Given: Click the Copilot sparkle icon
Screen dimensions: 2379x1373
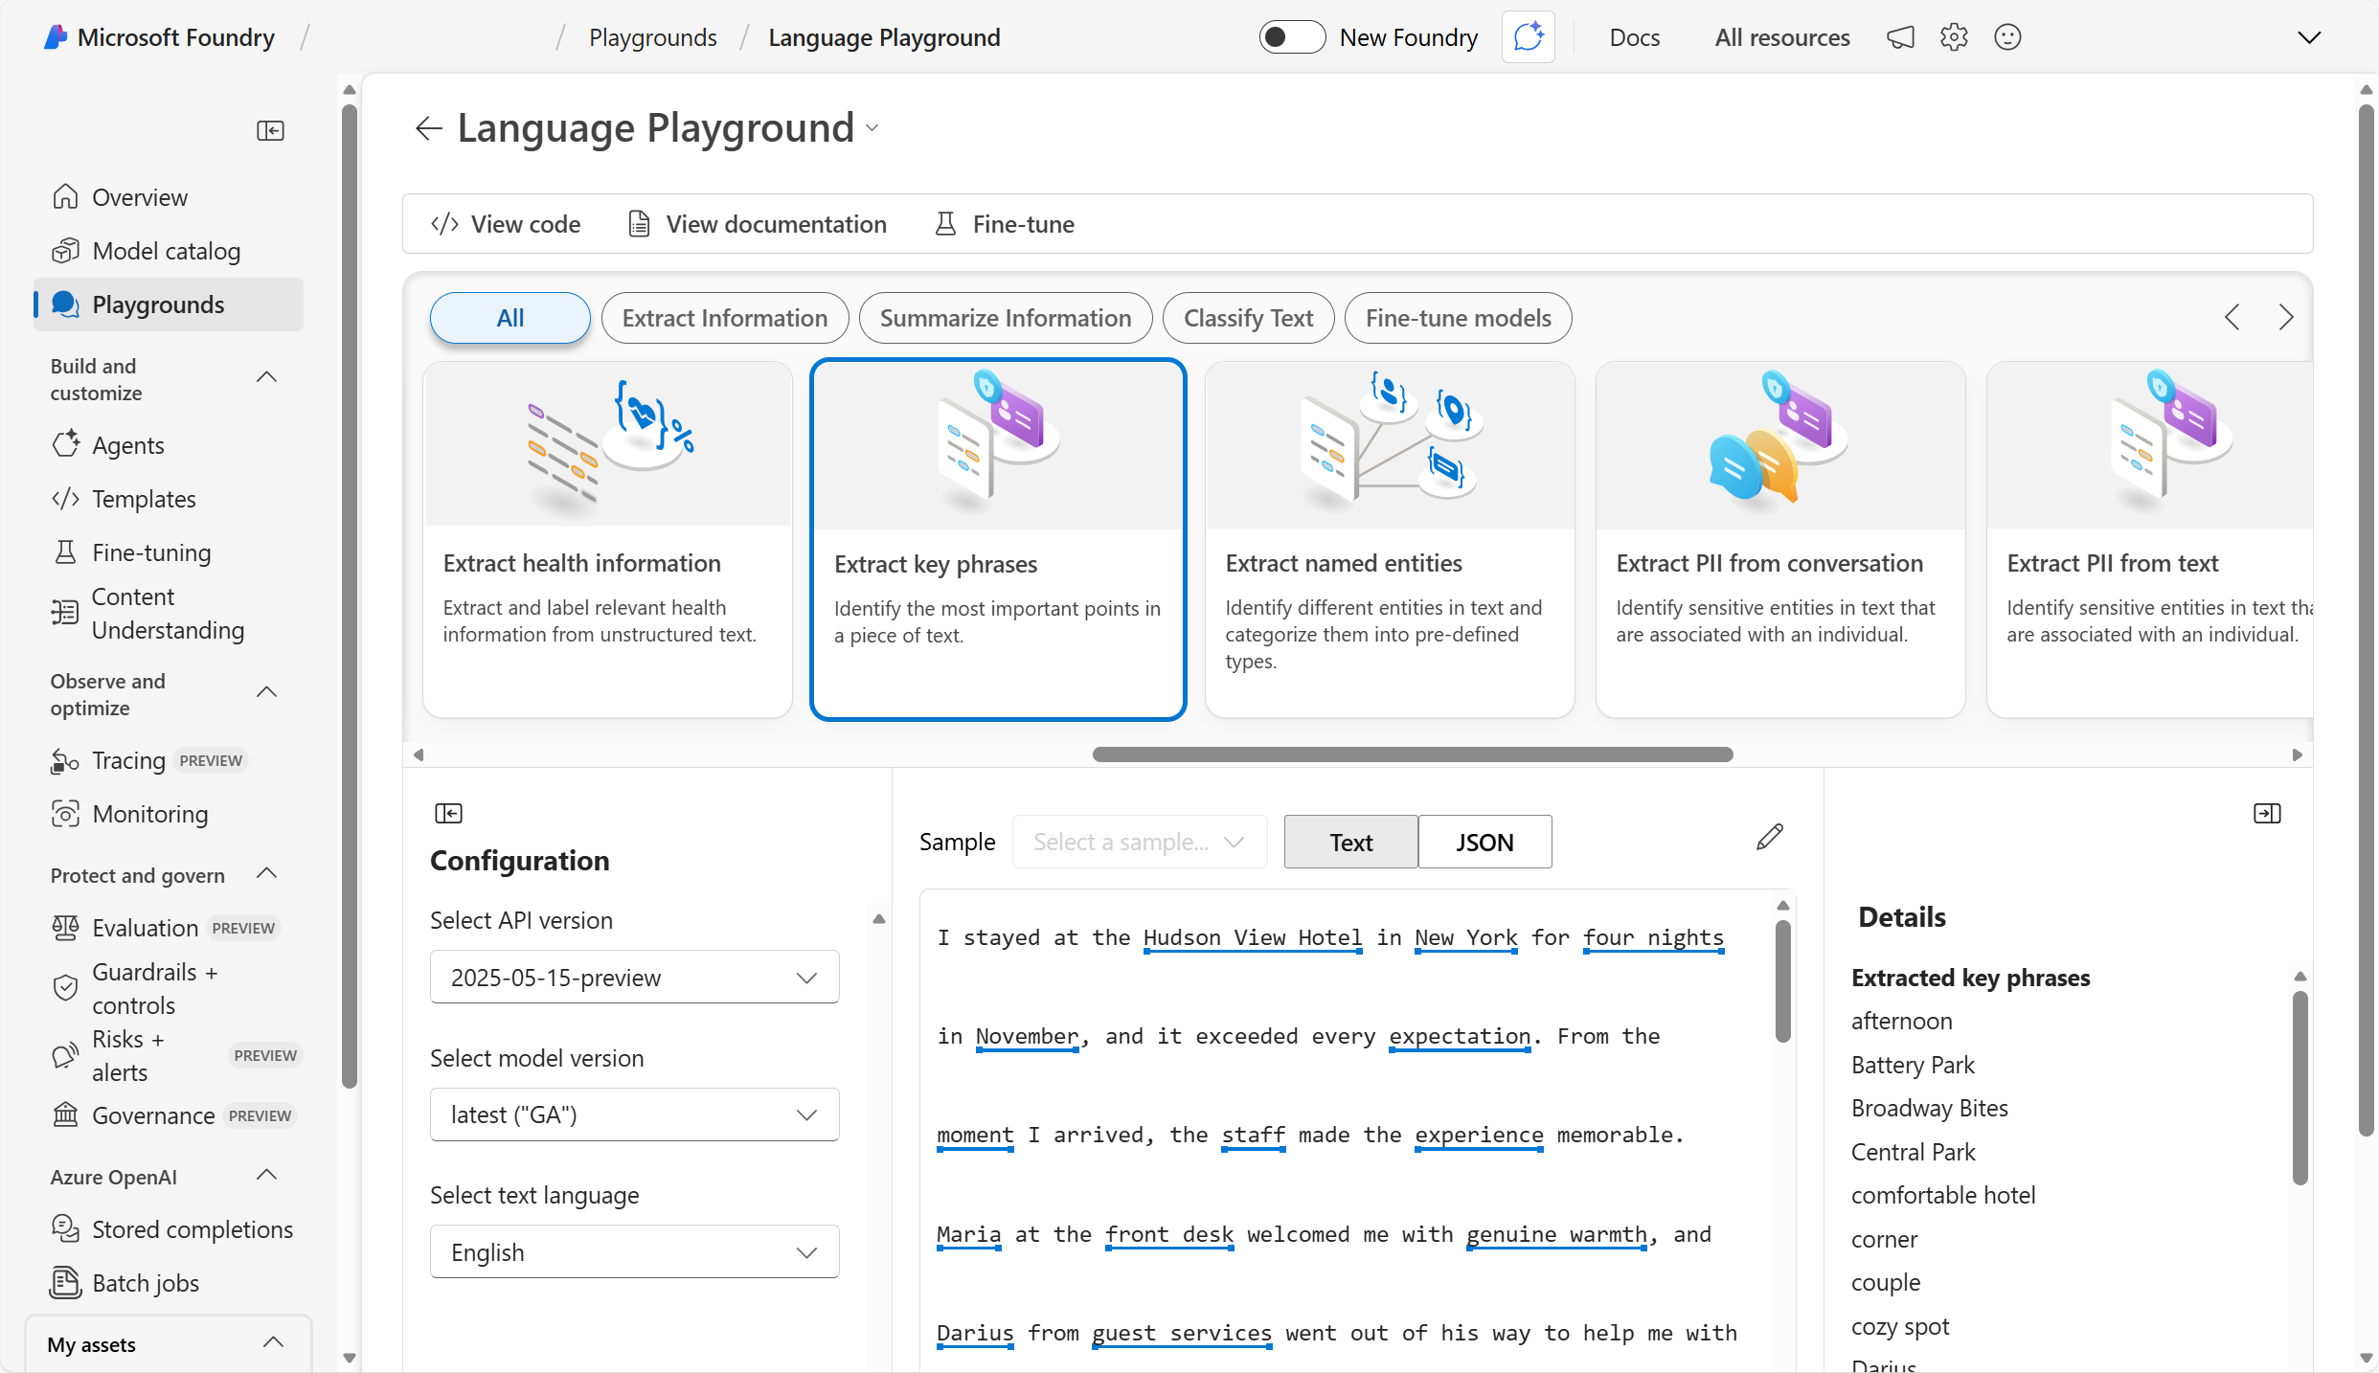Looking at the screenshot, I should 1528,37.
